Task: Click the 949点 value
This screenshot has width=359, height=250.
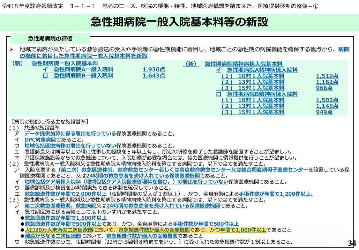Action: [324, 112]
